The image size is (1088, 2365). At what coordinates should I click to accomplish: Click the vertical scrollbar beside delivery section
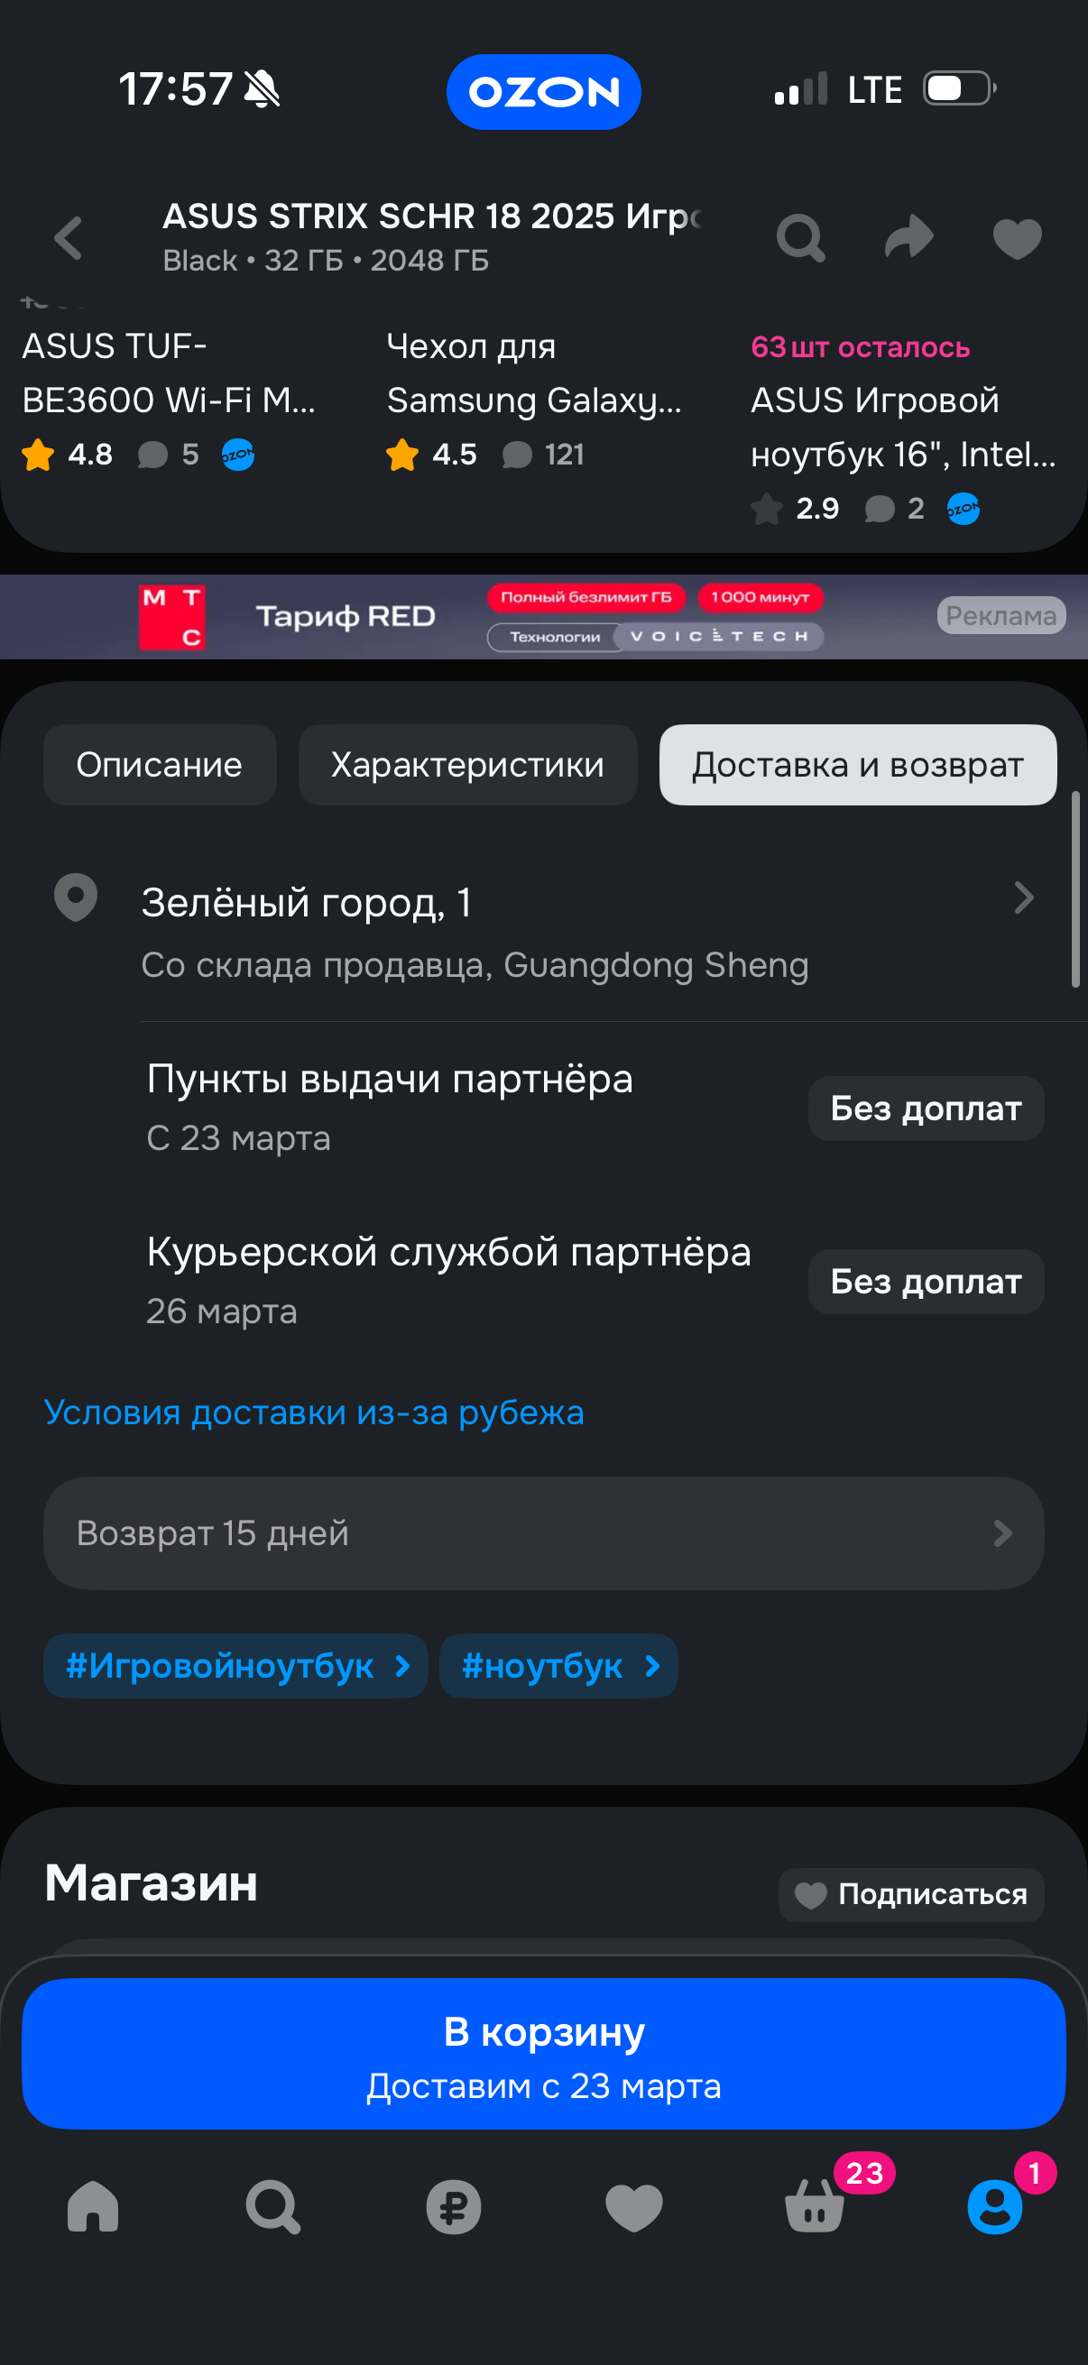click(x=1075, y=888)
